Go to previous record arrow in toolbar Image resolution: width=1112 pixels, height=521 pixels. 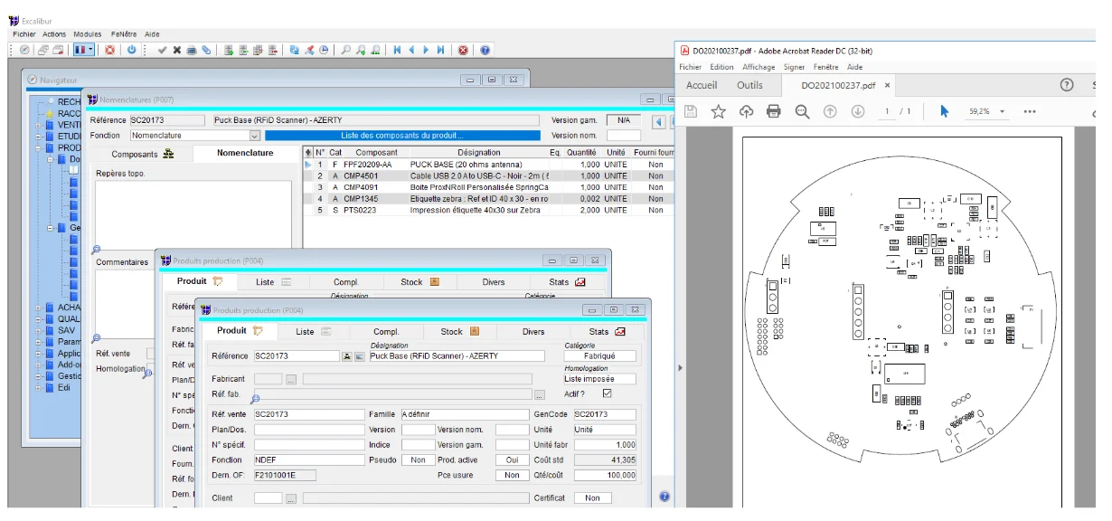411,50
